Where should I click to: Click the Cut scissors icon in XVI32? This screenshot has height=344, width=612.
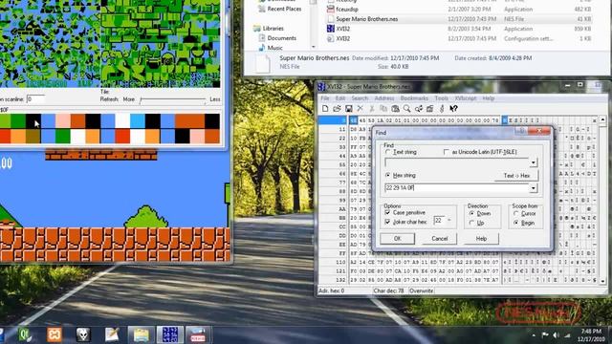(x=372, y=109)
